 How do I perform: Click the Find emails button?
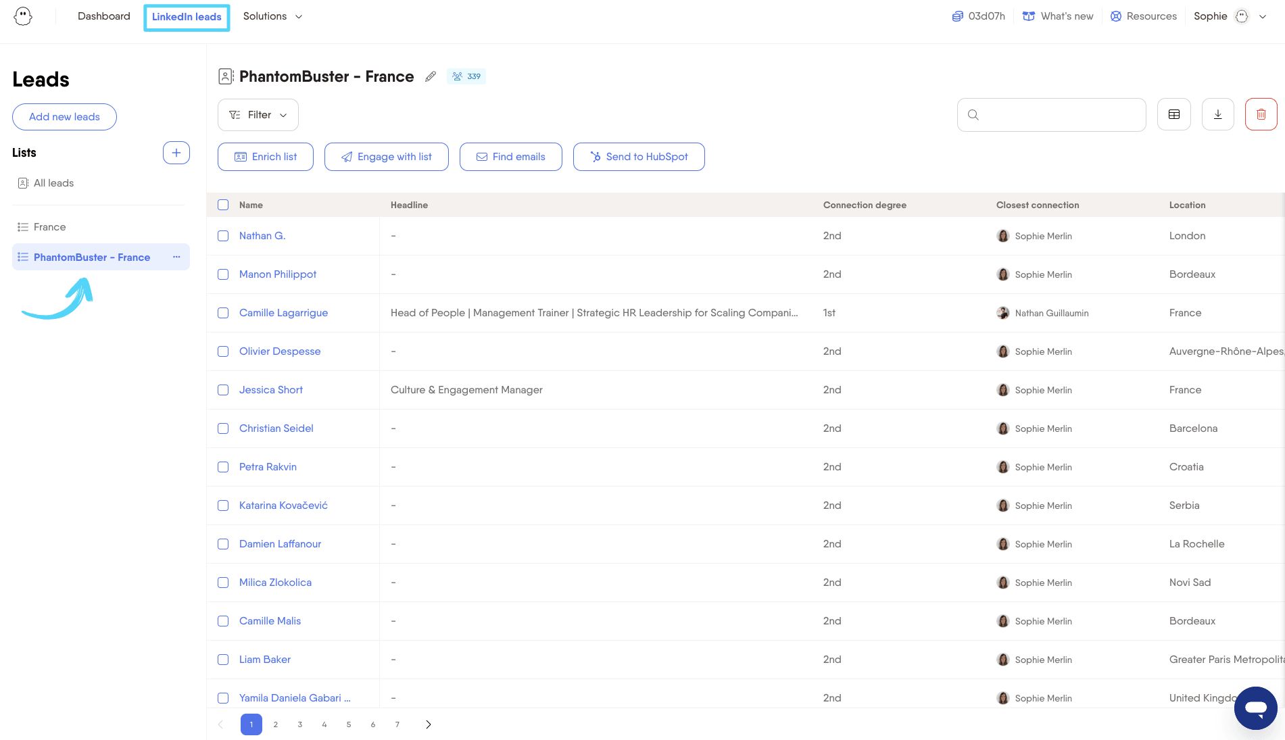click(511, 157)
